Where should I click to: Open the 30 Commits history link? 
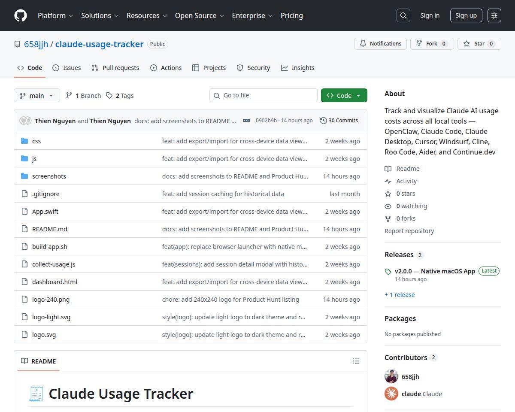339,121
